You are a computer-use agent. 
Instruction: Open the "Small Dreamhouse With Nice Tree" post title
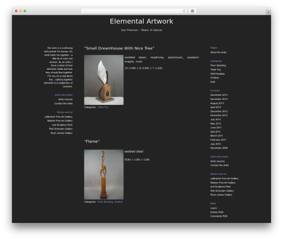click(x=119, y=48)
